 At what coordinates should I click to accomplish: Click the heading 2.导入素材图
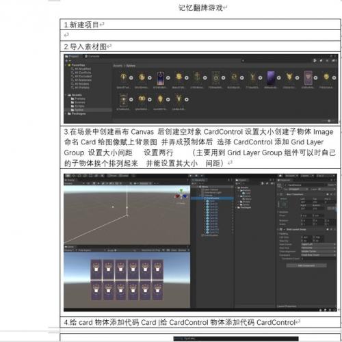85,47
